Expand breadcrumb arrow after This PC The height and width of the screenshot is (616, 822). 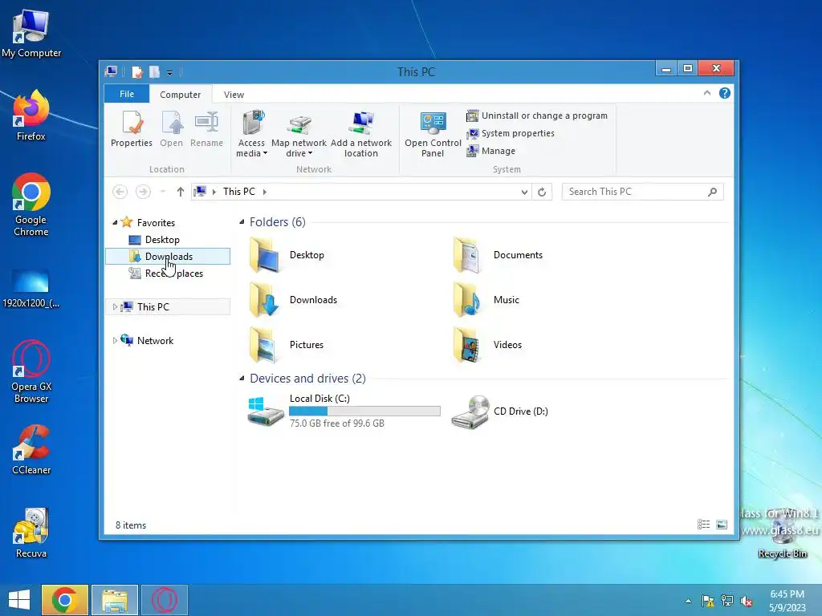[x=265, y=192]
